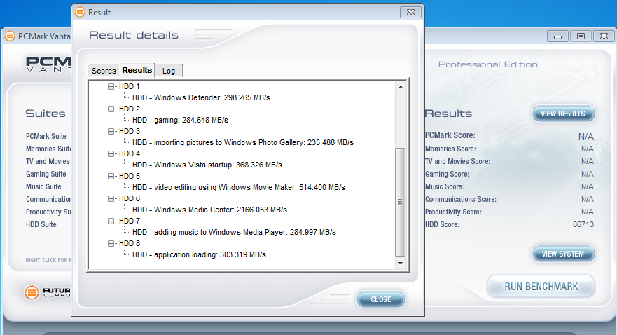
Task: Minimize the PCMark Vantage window
Action: pyautogui.click(x=557, y=36)
